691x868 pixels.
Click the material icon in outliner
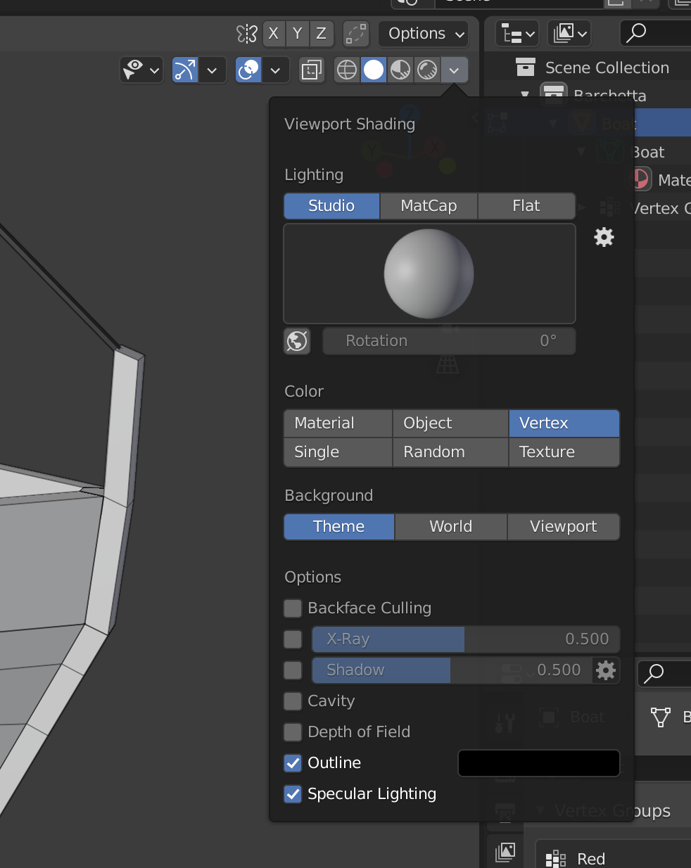640,179
